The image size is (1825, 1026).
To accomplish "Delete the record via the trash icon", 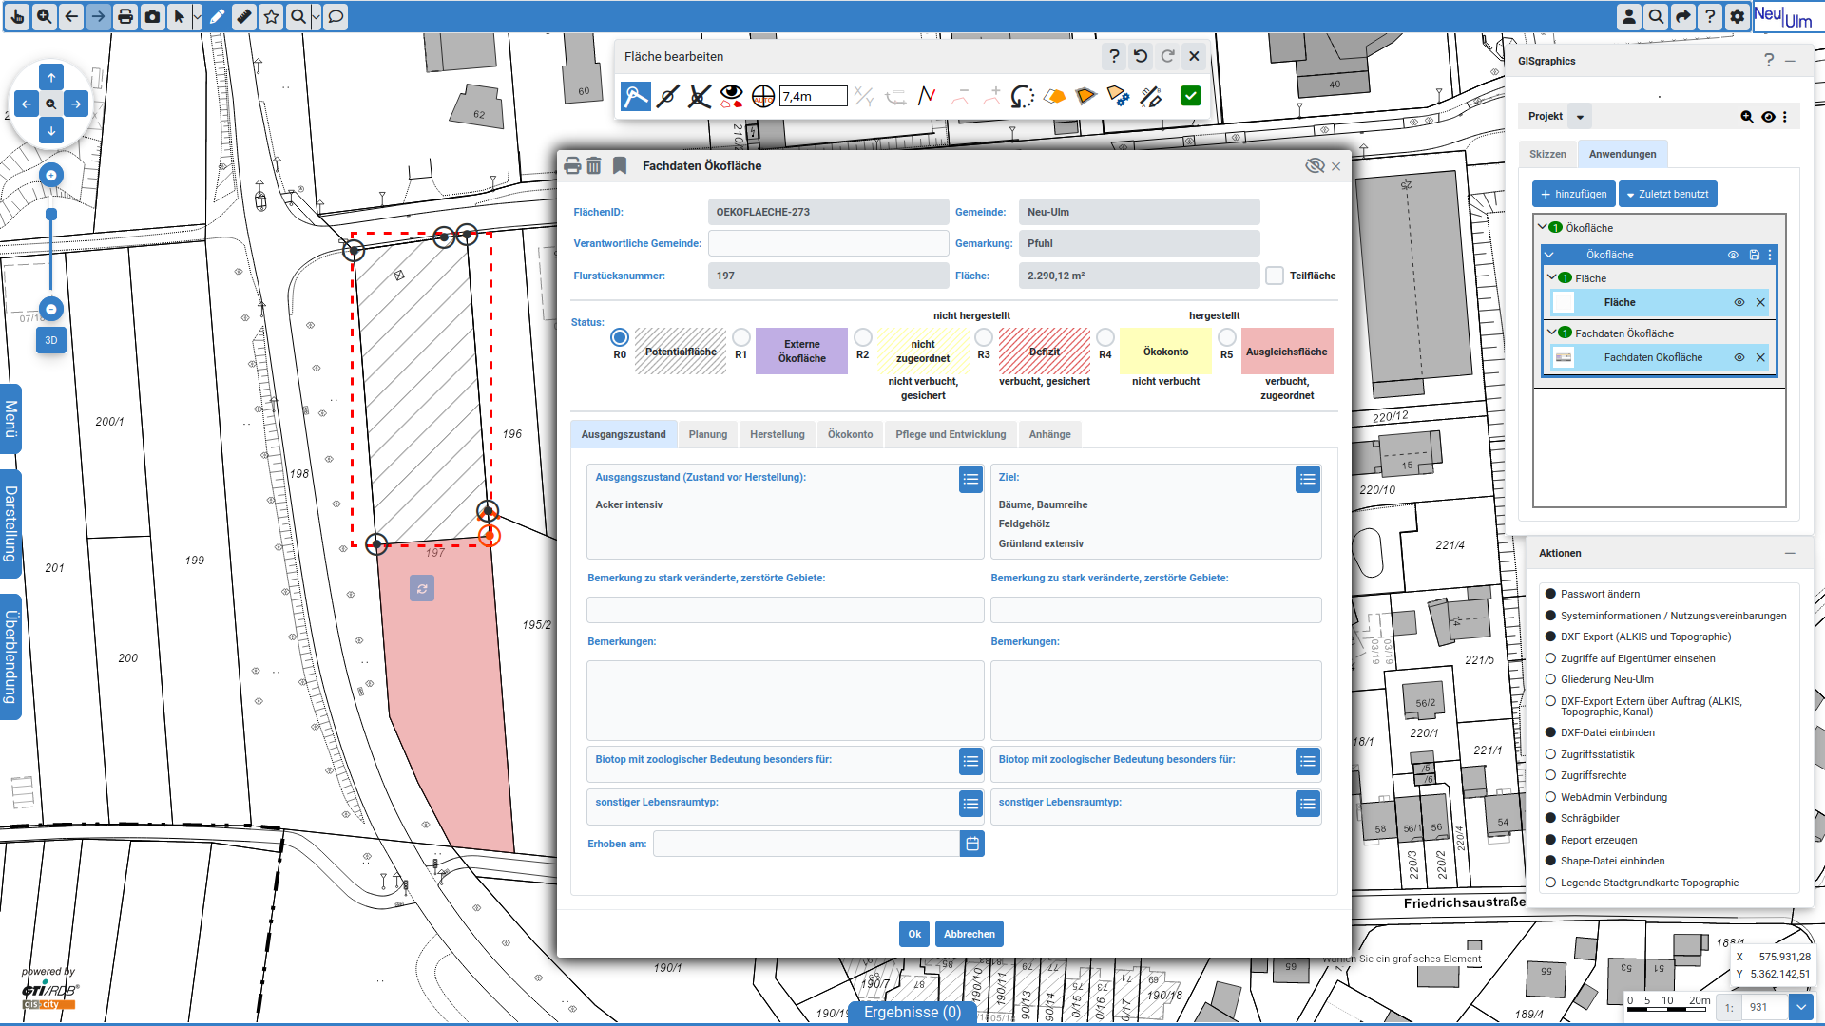I will pyautogui.click(x=594, y=164).
